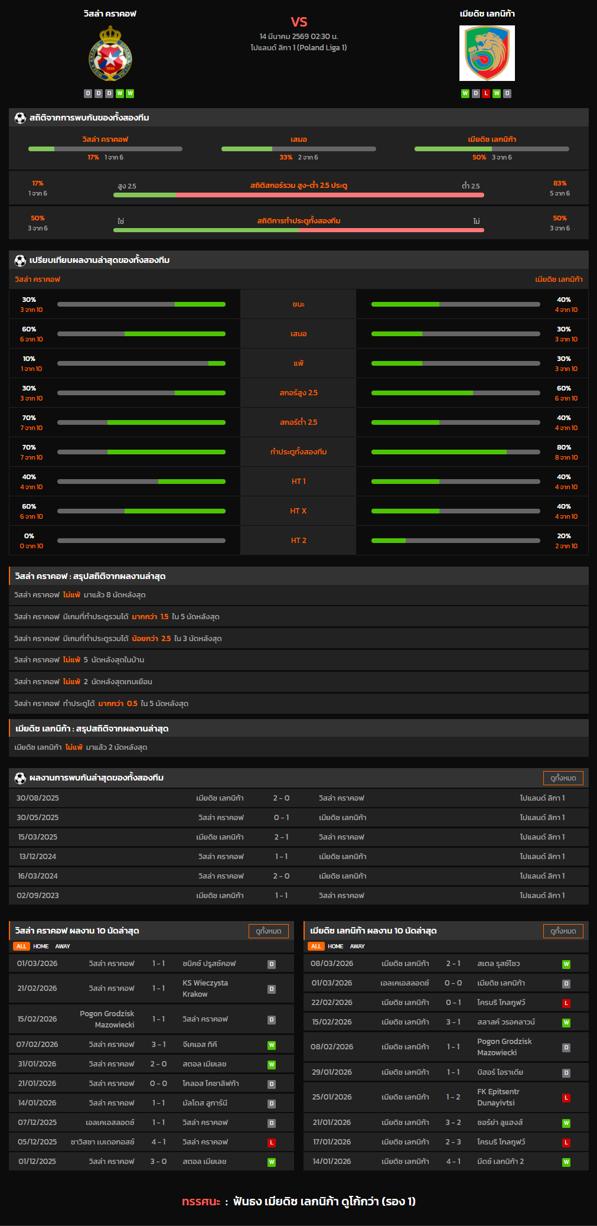Click the both teams scoring stat bar
Viewport: 597px width, 1226px height.
[298, 230]
